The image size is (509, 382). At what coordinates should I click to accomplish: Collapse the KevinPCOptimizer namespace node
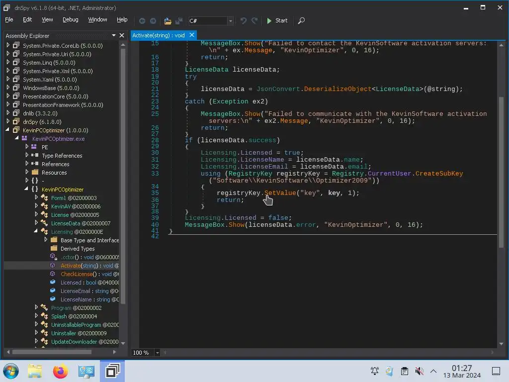point(26,189)
